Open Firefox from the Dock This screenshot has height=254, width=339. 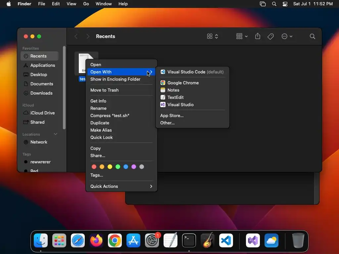96,240
